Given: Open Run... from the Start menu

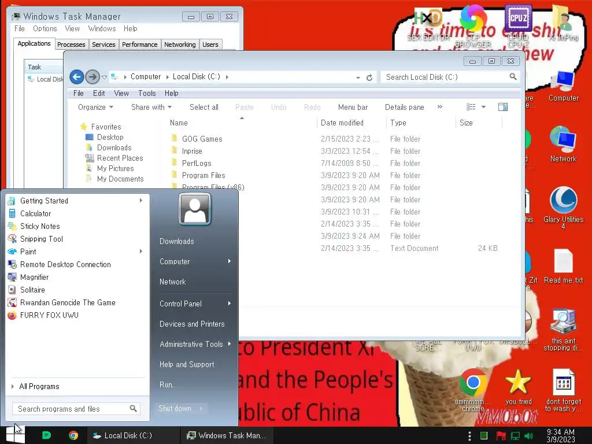Looking at the screenshot, I should [x=169, y=384].
